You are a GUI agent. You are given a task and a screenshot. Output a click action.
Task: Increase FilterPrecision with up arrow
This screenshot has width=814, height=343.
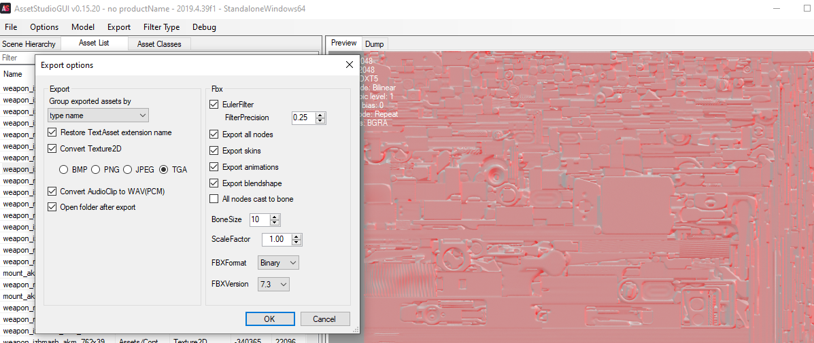pos(320,115)
